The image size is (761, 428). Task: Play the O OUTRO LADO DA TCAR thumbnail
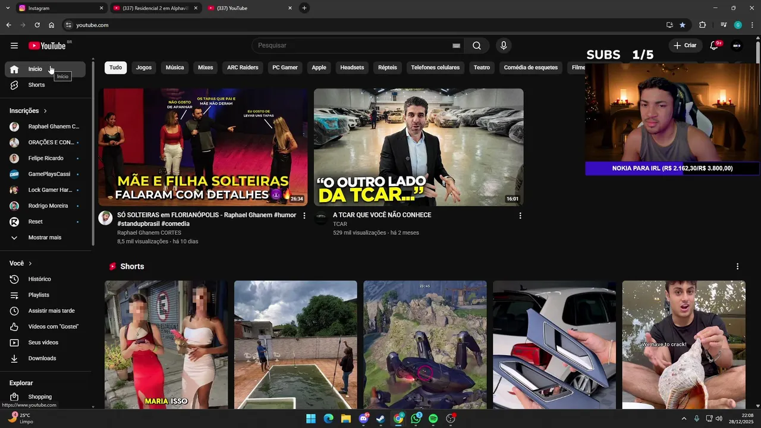pos(419,147)
